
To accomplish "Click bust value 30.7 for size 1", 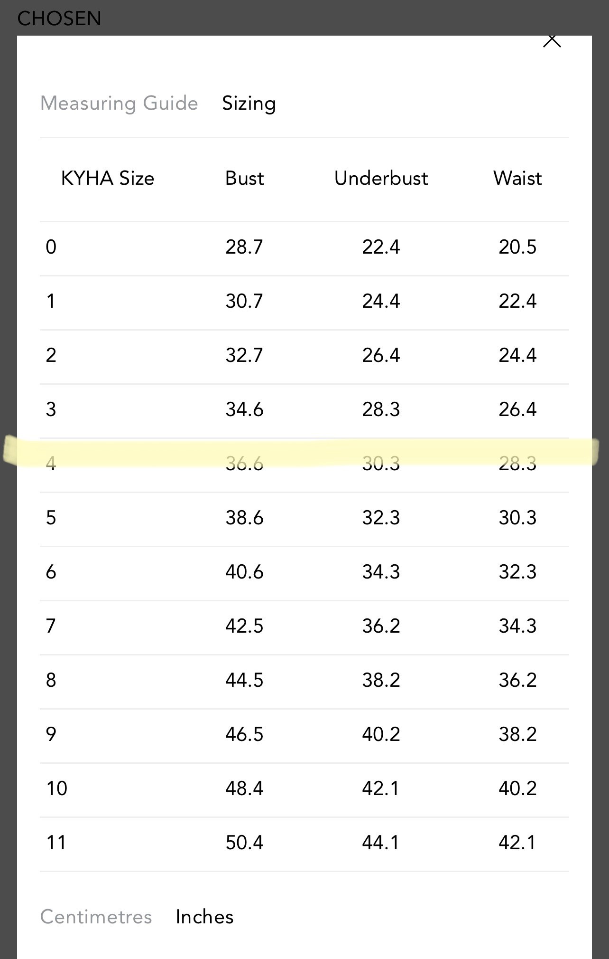I will (244, 301).
